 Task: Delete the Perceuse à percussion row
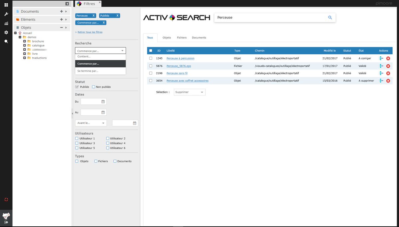click(388, 58)
